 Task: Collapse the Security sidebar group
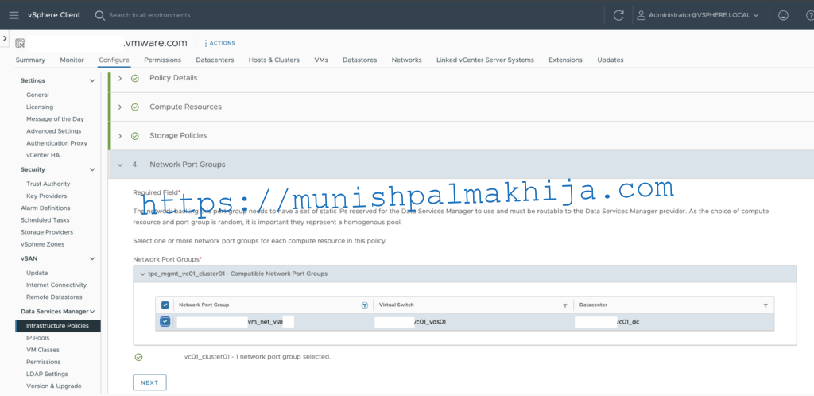click(x=92, y=169)
